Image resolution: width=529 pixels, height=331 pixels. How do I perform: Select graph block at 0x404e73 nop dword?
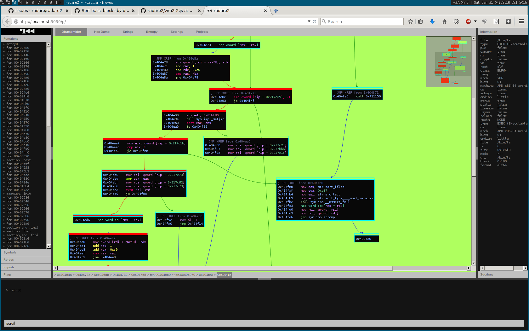click(x=227, y=45)
